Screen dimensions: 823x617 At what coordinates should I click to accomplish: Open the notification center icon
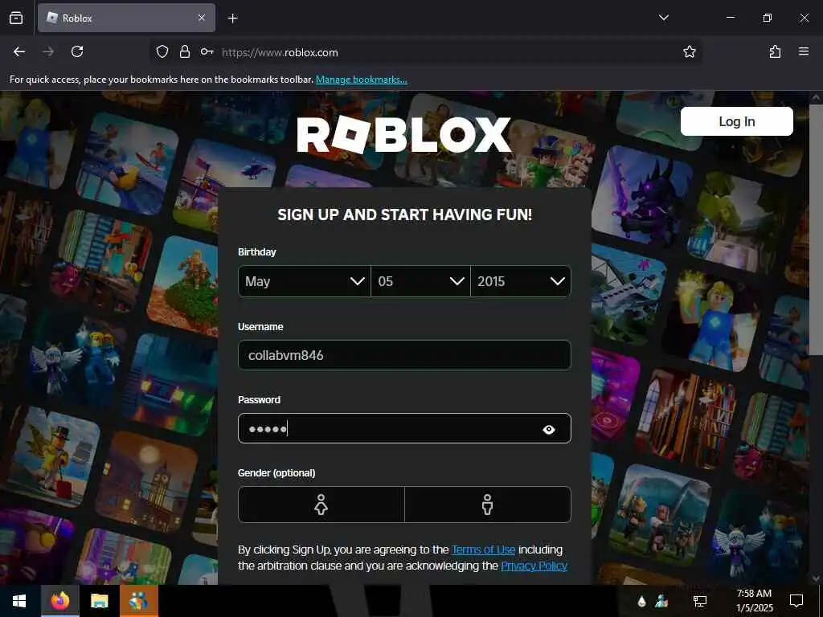(x=796, y=601)
